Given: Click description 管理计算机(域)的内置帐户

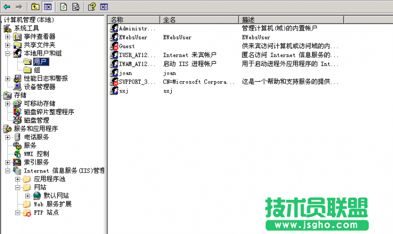Looking at the screenshot, I should [x=280, y=28].
